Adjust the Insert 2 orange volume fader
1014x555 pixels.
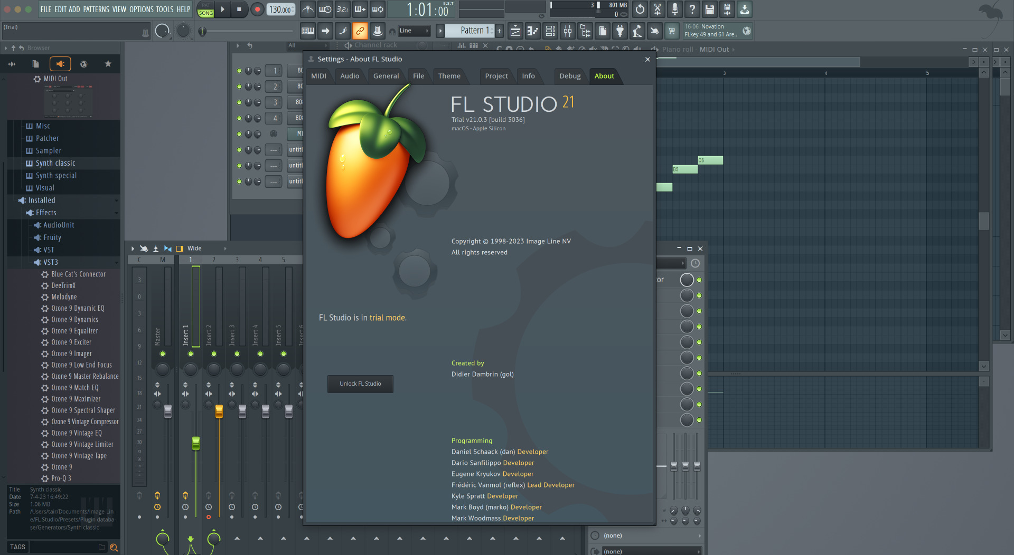[219, 411]
